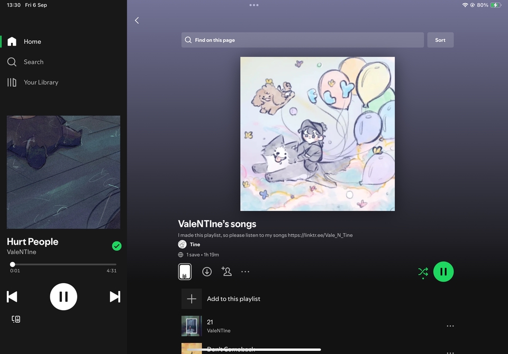Click the 13:30 clock in status bar

[14, 5]
